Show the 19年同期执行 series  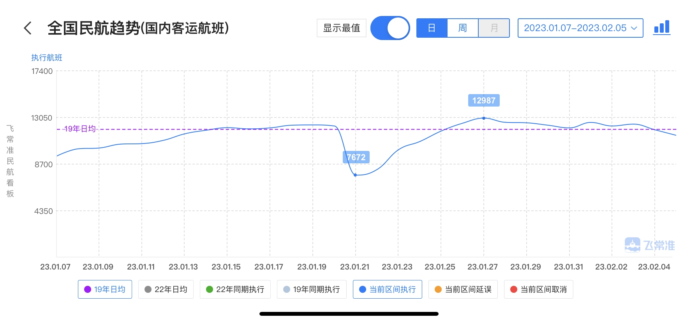click(312, 289)
